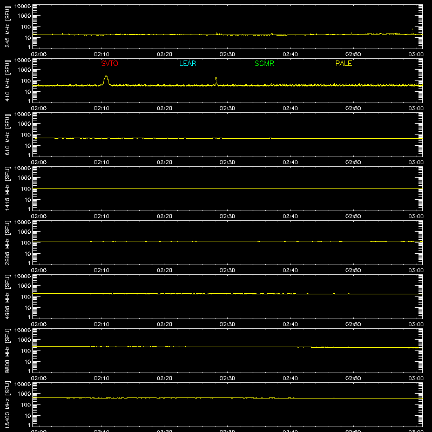Click 02:10 tick label under the 610 MHz plot
This screenshot has width=432, height=432.
(x=102, y=163)
